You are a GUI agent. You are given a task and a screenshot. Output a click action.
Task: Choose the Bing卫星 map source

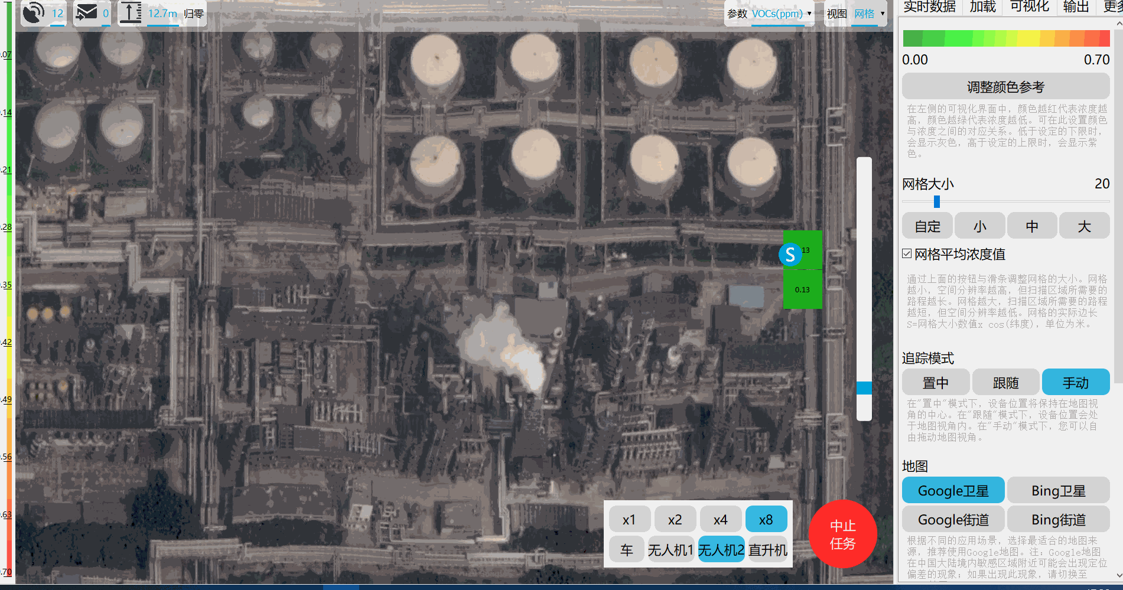pyautogui.click(x=1059, y=491)
